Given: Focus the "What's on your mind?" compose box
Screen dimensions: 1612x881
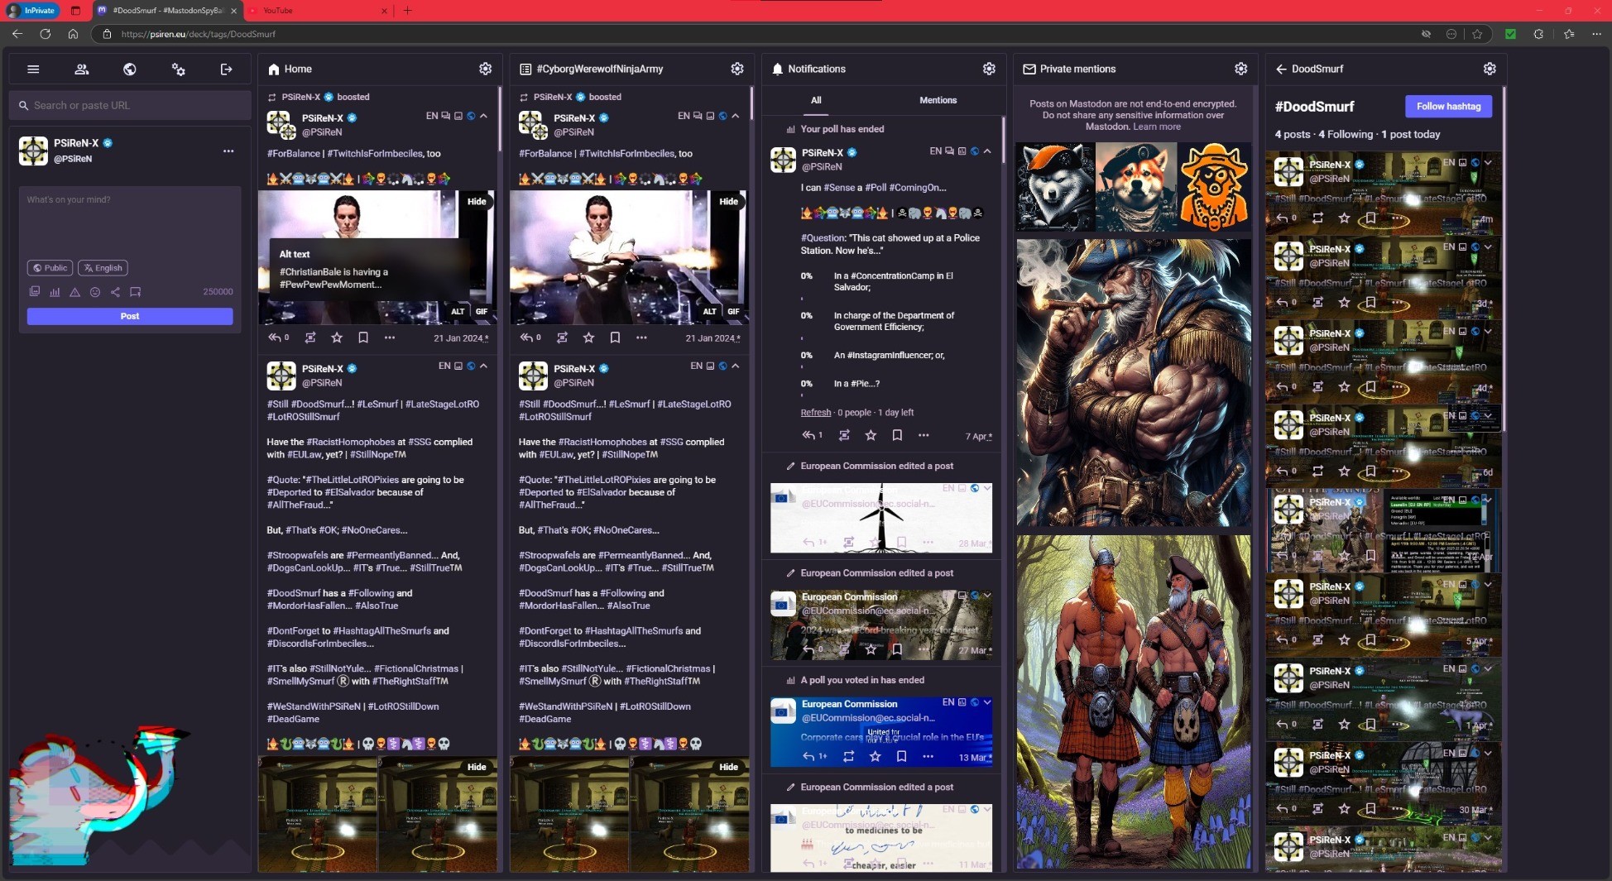Looking at the screenshot, I should tap(130, 222).
